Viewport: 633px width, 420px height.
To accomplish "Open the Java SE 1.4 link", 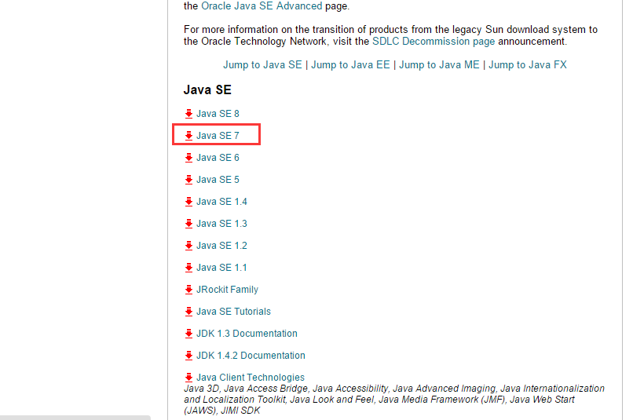I will [221, 202].
